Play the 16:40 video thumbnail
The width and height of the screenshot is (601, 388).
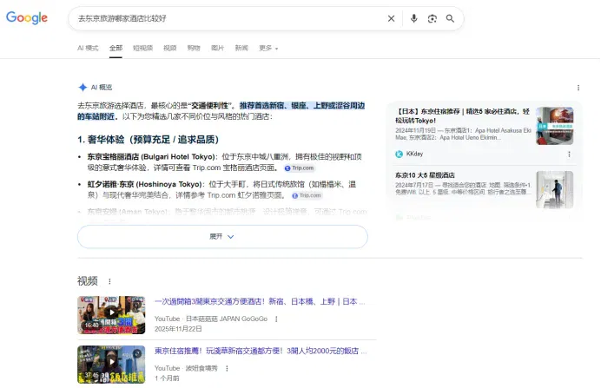[111, 315]
